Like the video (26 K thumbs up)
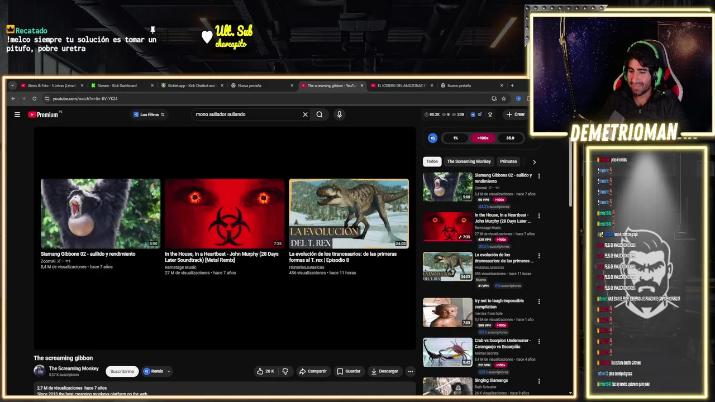The image size is (715, 402). tap(265, 371)
